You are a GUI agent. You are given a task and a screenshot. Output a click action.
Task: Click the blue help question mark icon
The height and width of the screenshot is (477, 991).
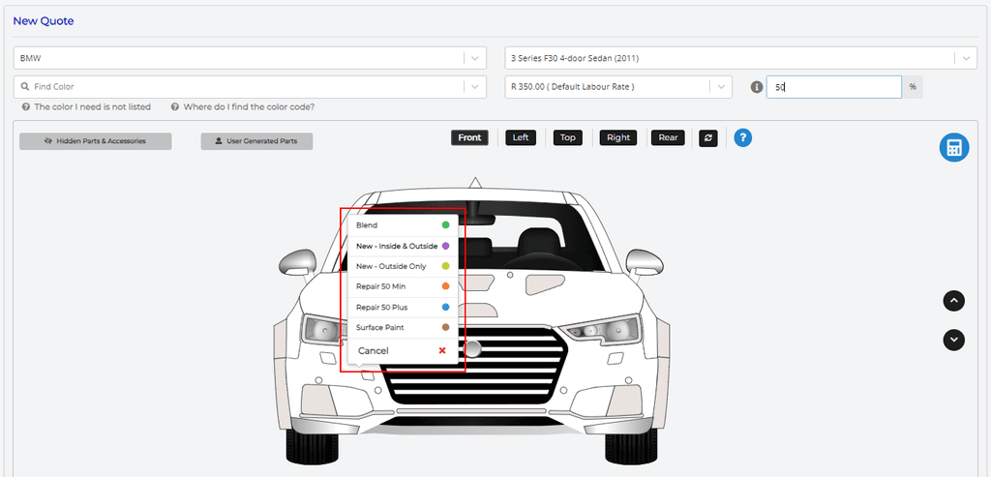point(742,137)
